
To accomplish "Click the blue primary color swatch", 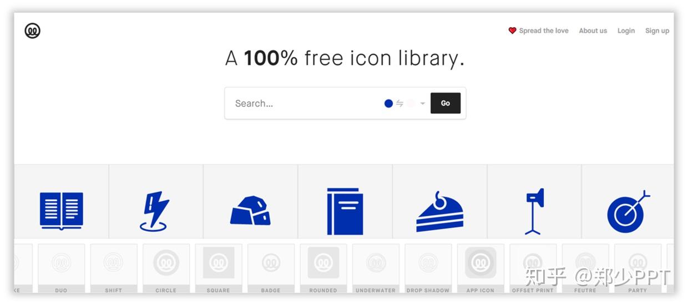I will pyautogui.click(x=388, y=103).
